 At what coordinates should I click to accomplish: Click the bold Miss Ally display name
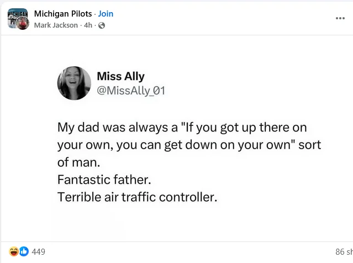(120, 77)
